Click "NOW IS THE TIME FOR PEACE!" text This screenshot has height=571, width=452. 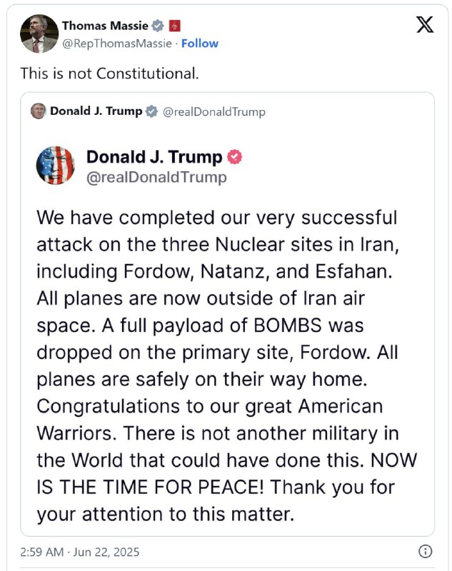point(226,473)
